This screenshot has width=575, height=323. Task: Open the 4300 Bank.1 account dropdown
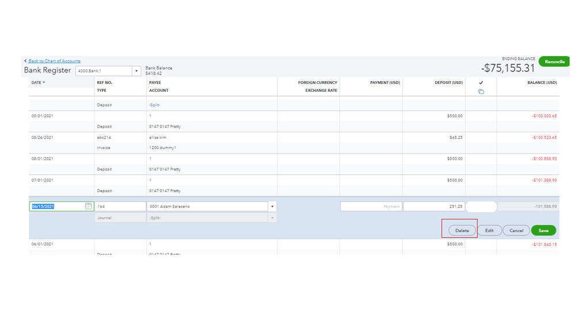click(x=136, y=71)
